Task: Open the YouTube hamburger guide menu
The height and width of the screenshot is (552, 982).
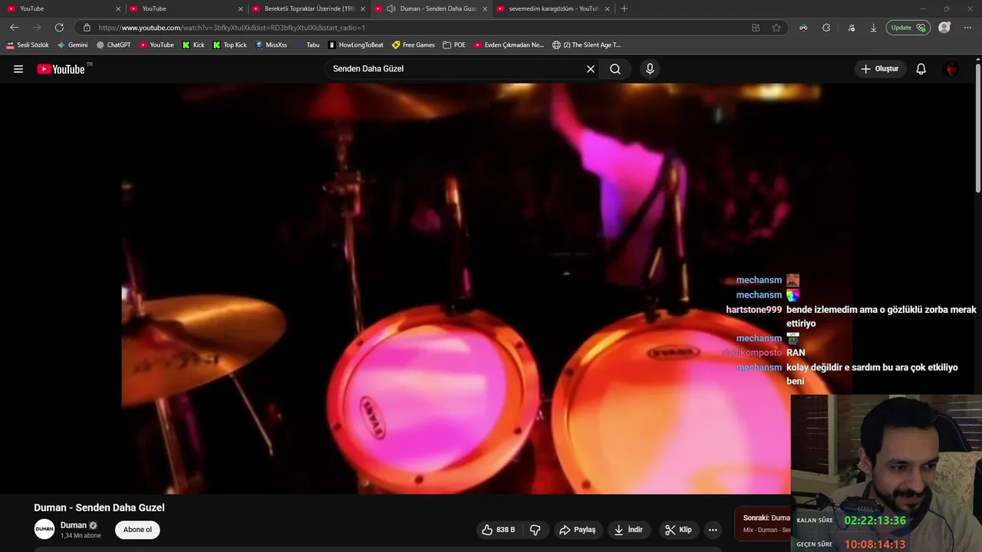Action: 18,69
